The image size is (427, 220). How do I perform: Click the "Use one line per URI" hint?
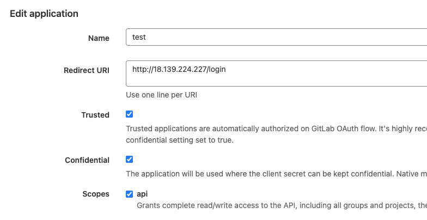(x=161, y=95)
